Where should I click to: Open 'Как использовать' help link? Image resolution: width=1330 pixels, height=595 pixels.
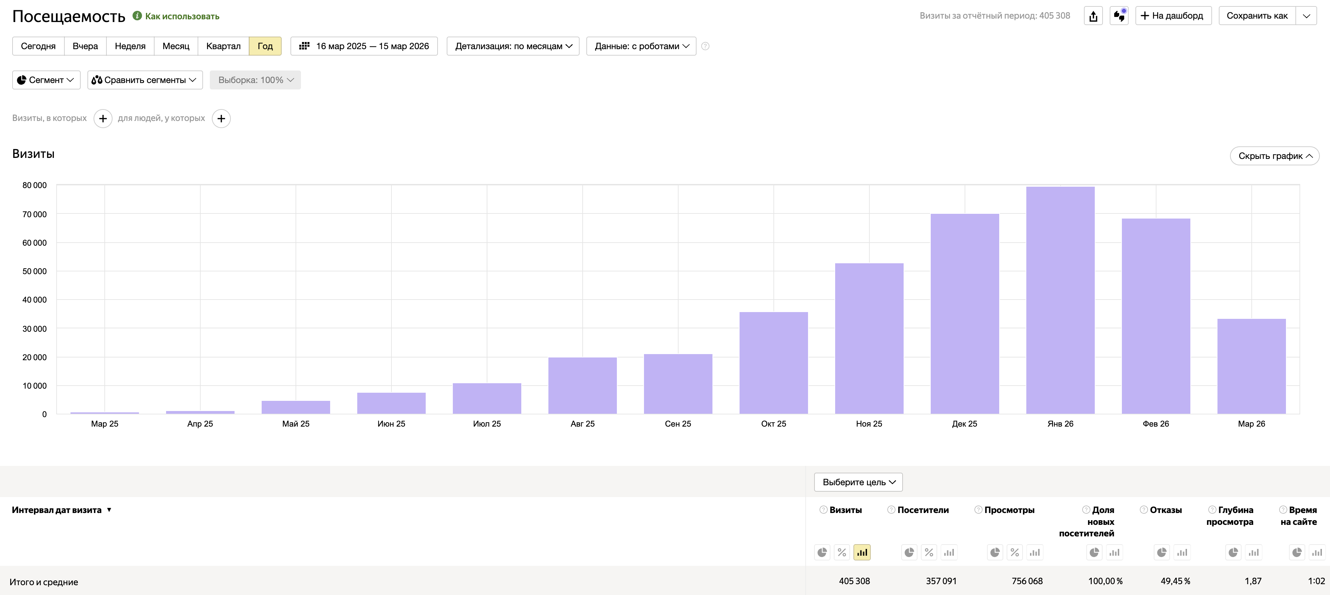182,17
